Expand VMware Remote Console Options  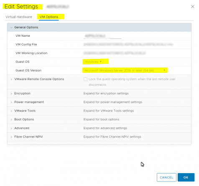click(11, 79)
